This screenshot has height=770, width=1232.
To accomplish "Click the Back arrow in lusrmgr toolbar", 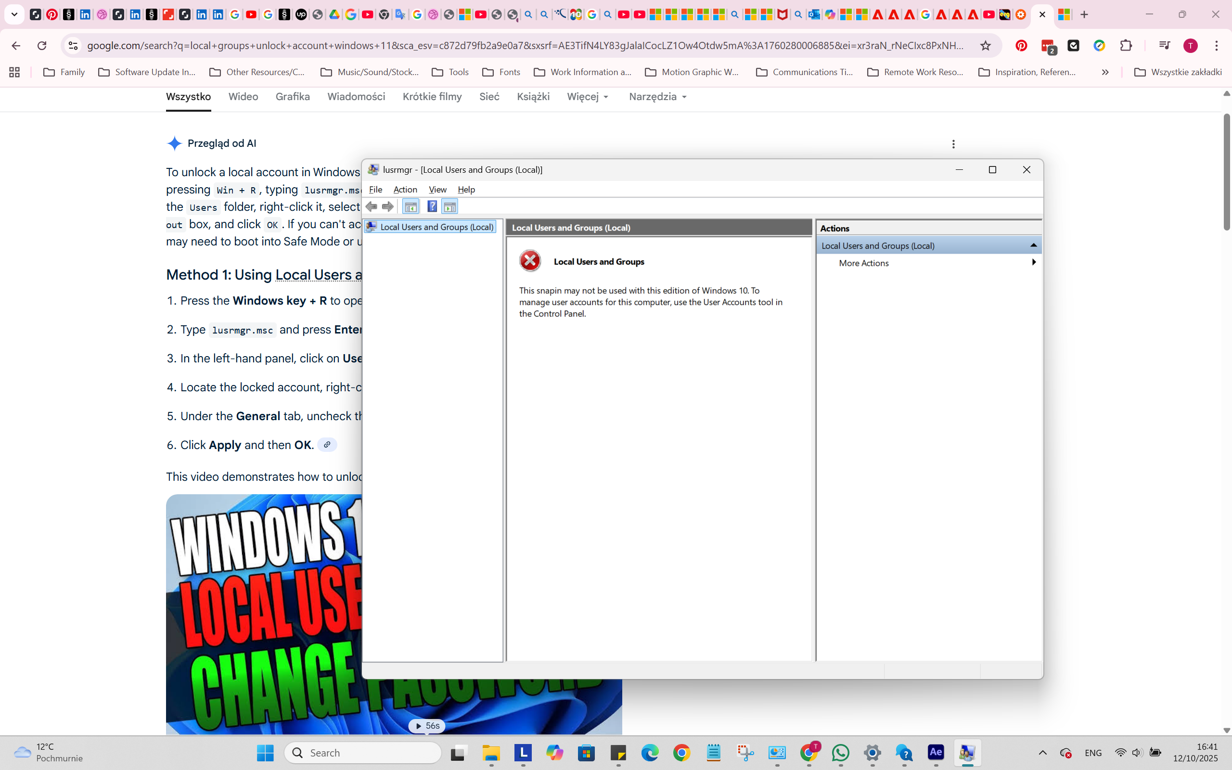I will click(x=372, y=206).
